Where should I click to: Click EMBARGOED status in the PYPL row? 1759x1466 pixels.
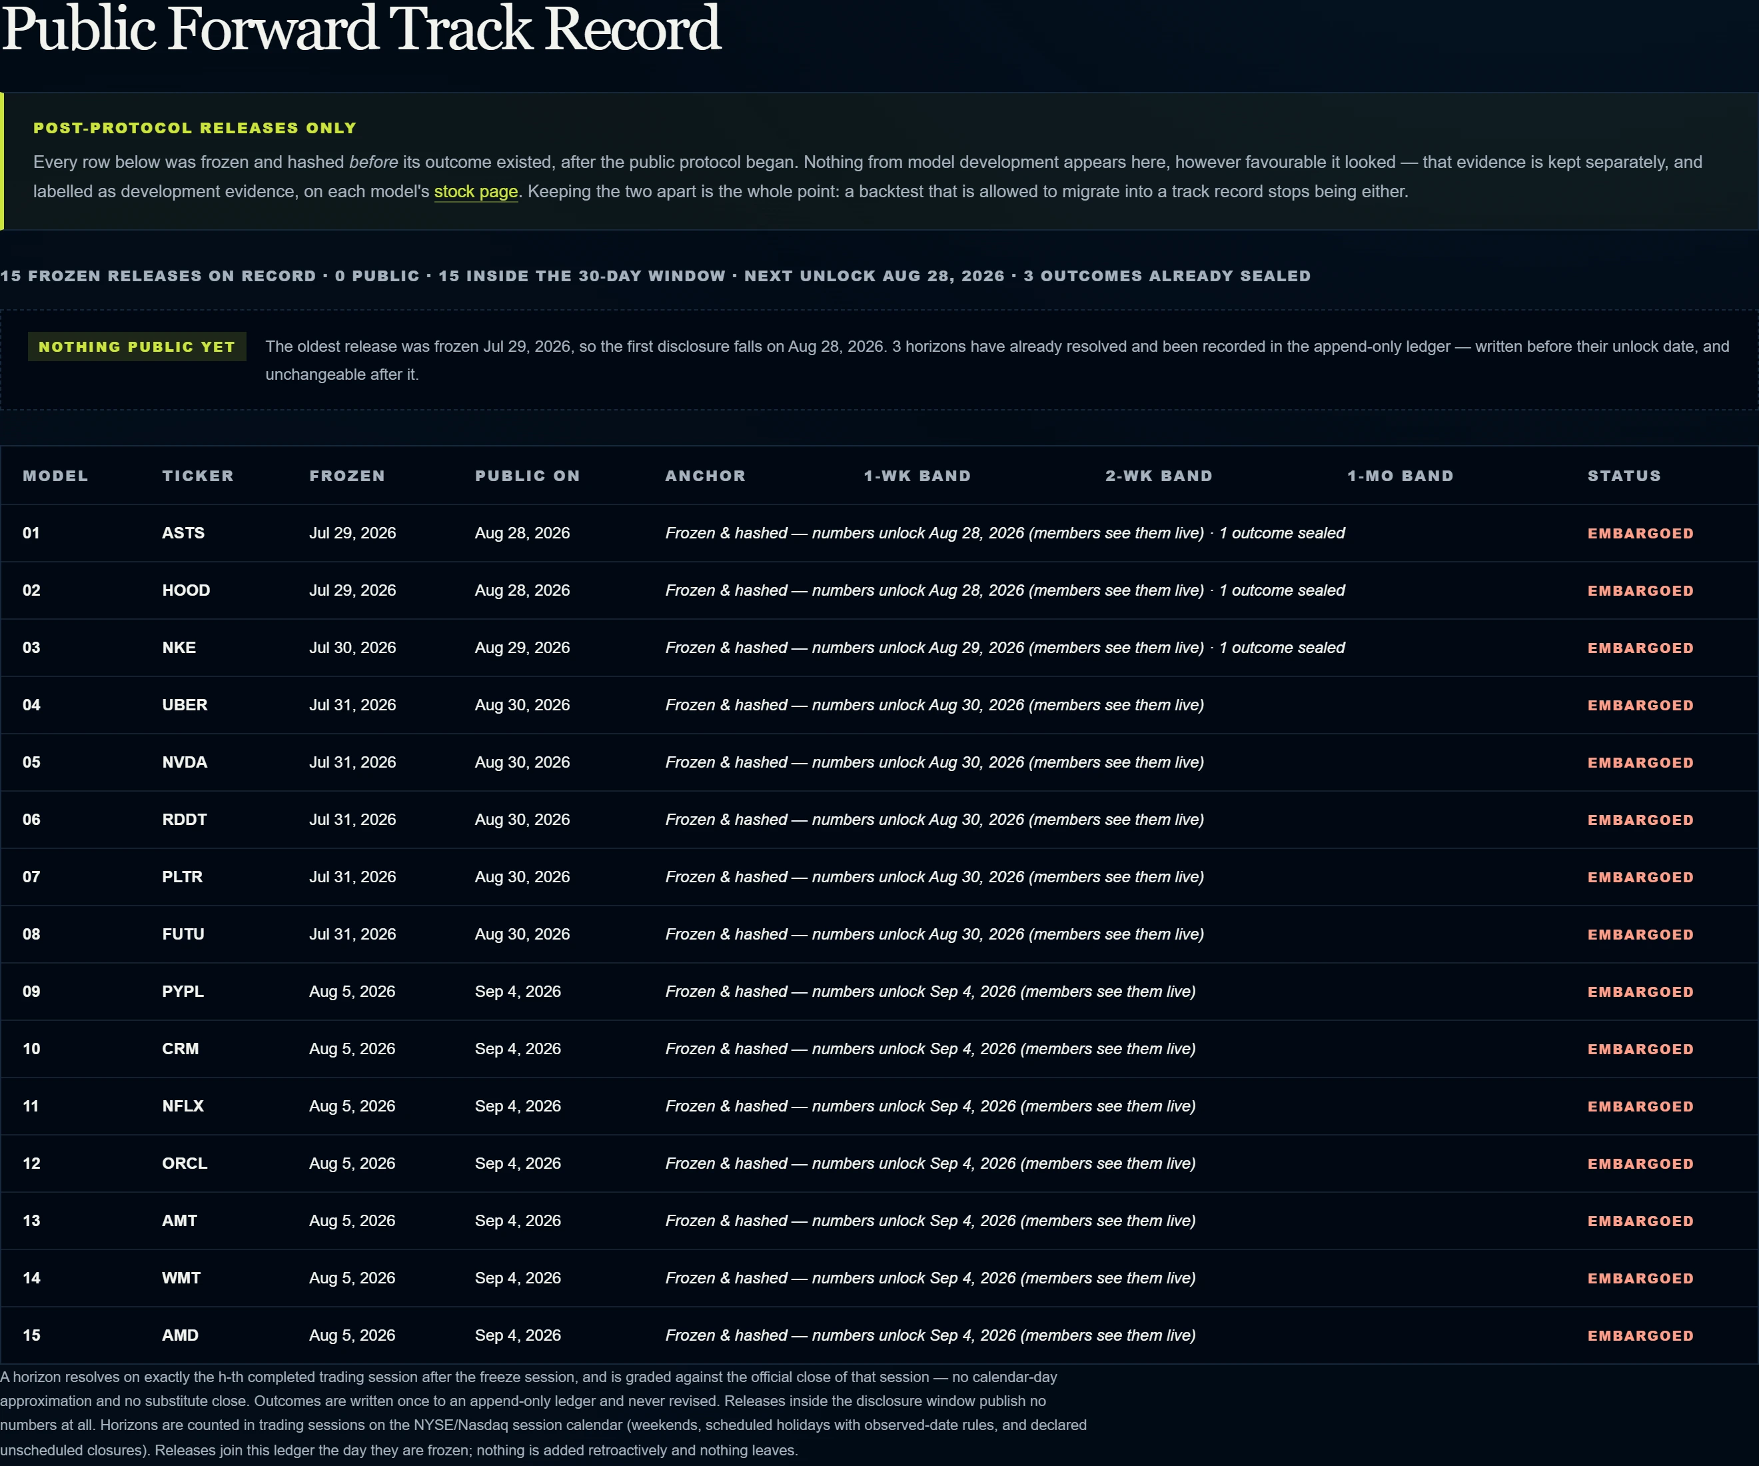click(x=1640, y=992)
